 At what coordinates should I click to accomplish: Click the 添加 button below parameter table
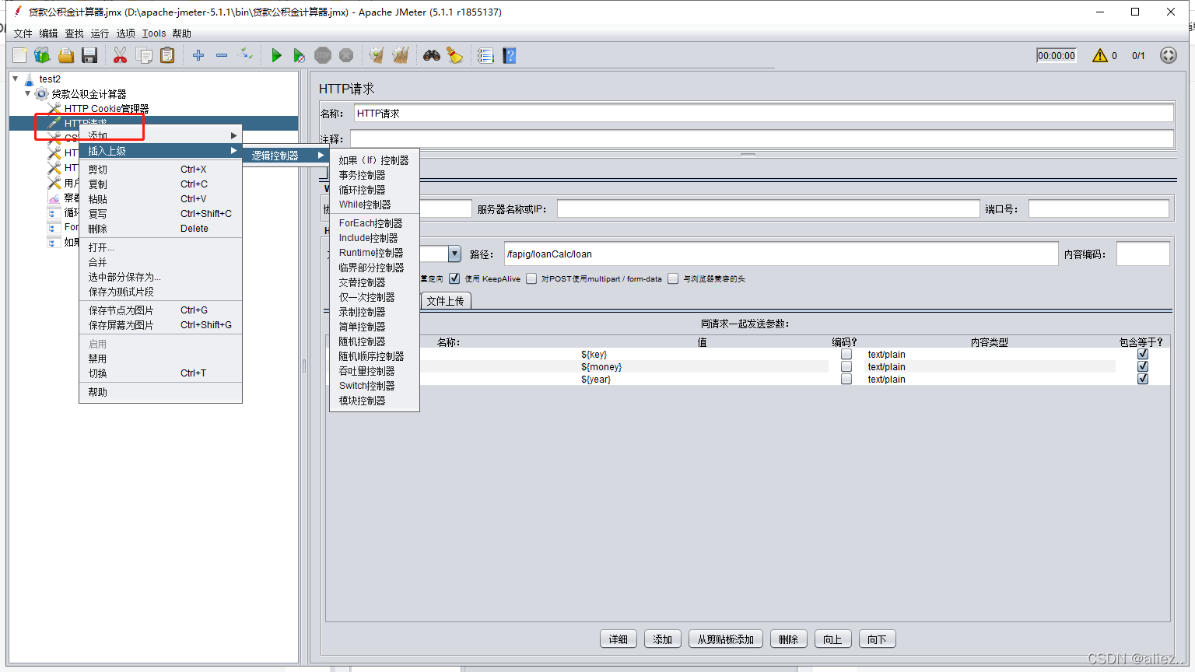click(663, 639)
